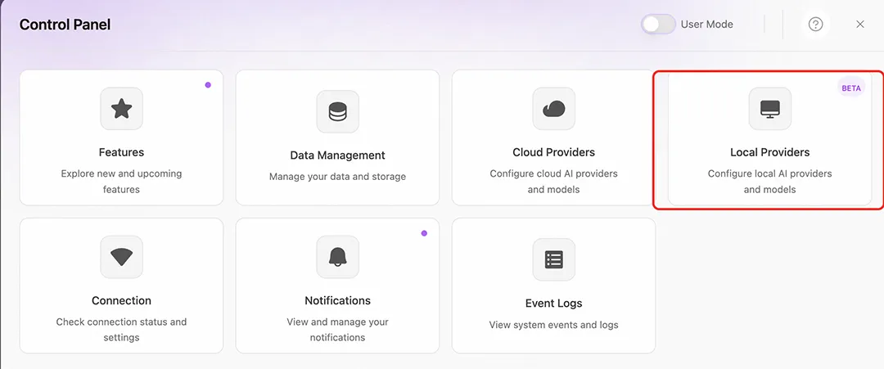
Task: Click the cloud icon for Cloud Providers
Action: [x=553, y=109]
